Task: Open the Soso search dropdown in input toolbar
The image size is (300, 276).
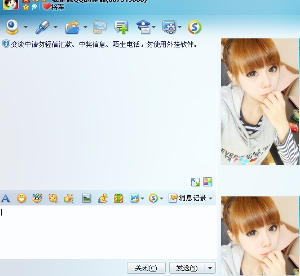Action: coord(161,199)
